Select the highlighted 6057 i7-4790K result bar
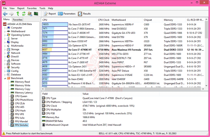The image size is (210, 137). (55, 50)
